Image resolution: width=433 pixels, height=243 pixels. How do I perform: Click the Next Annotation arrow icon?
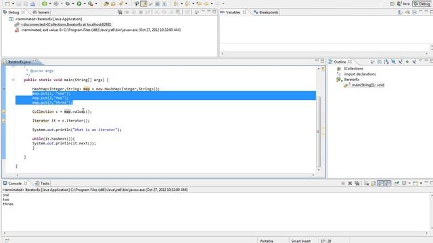point(176,4)
